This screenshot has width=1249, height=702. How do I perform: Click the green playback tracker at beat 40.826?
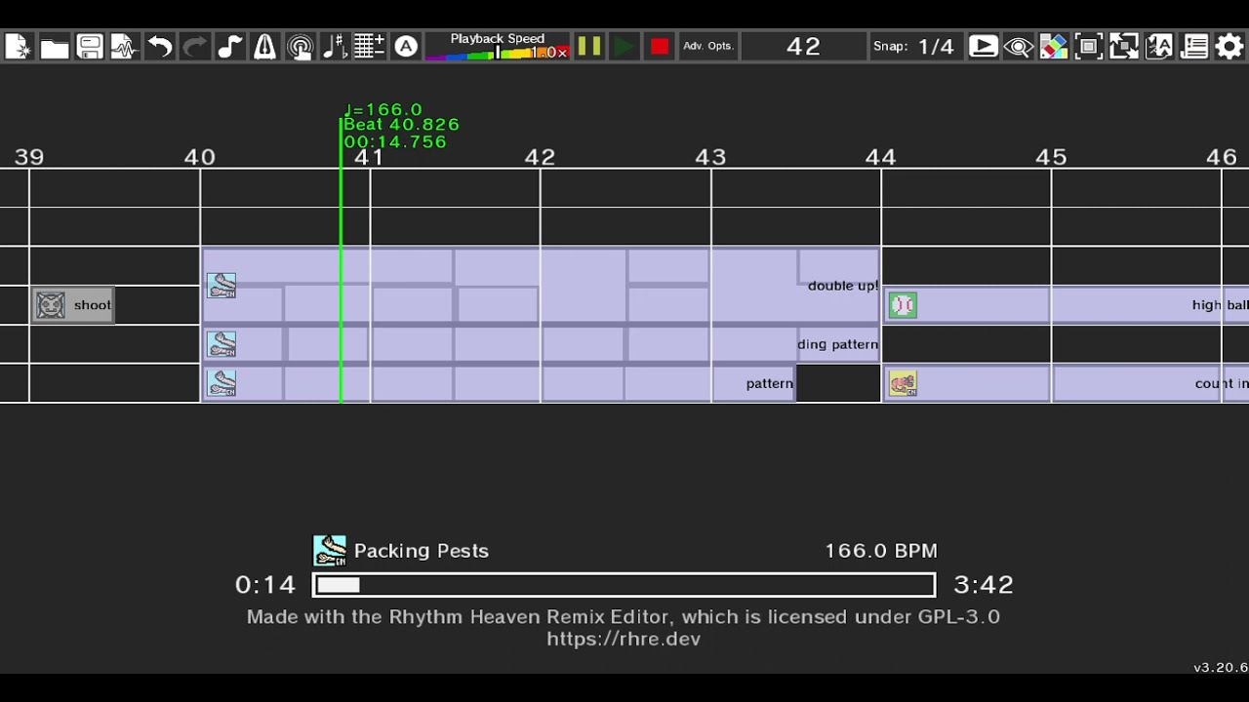(x=341, y=259)
